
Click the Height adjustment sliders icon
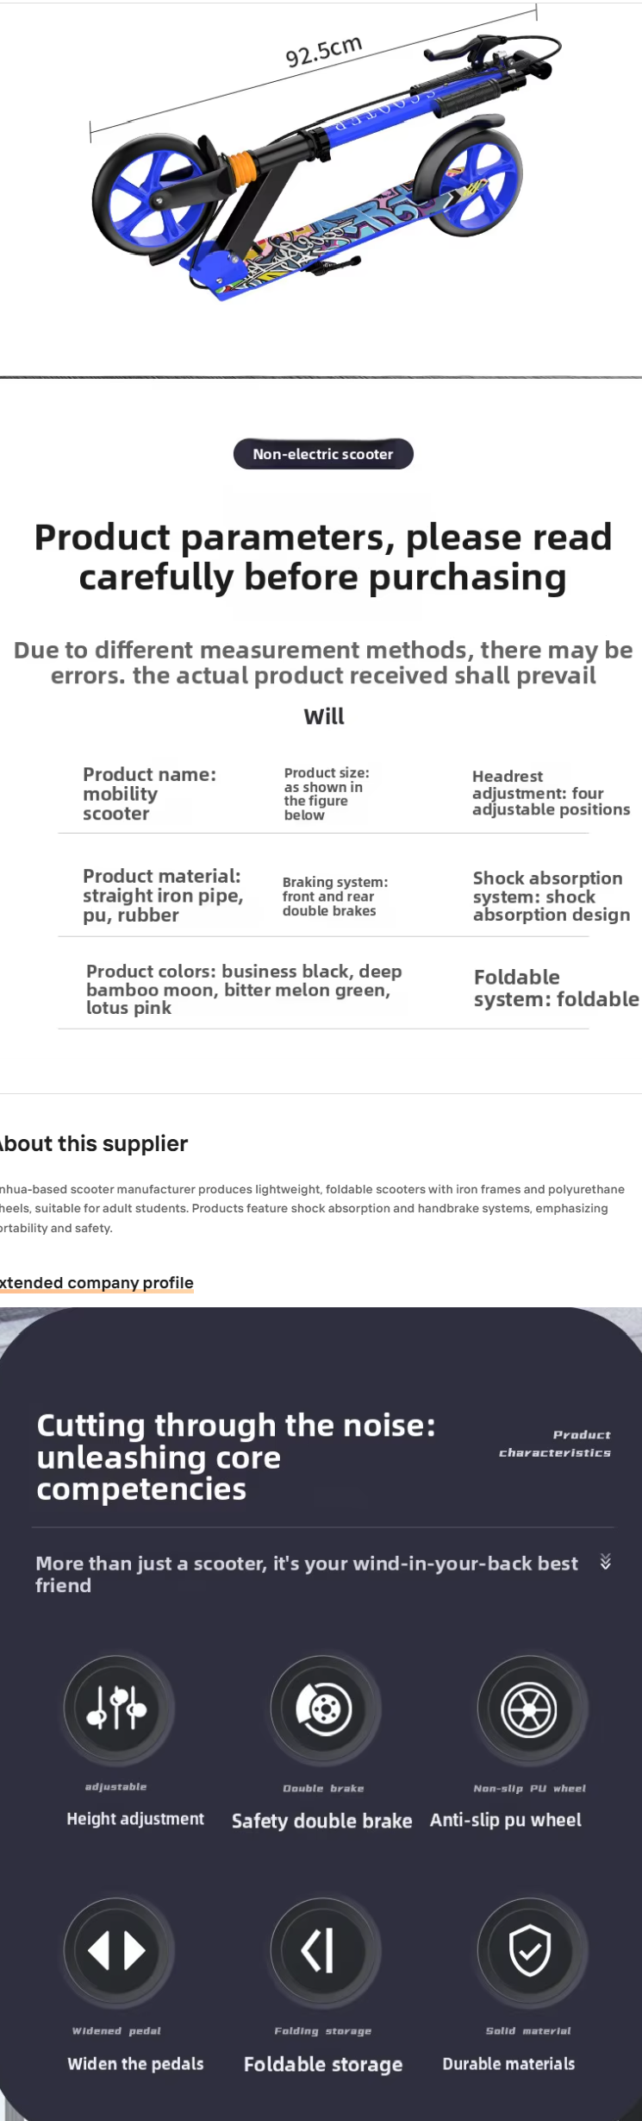(x=117, y=1707)
